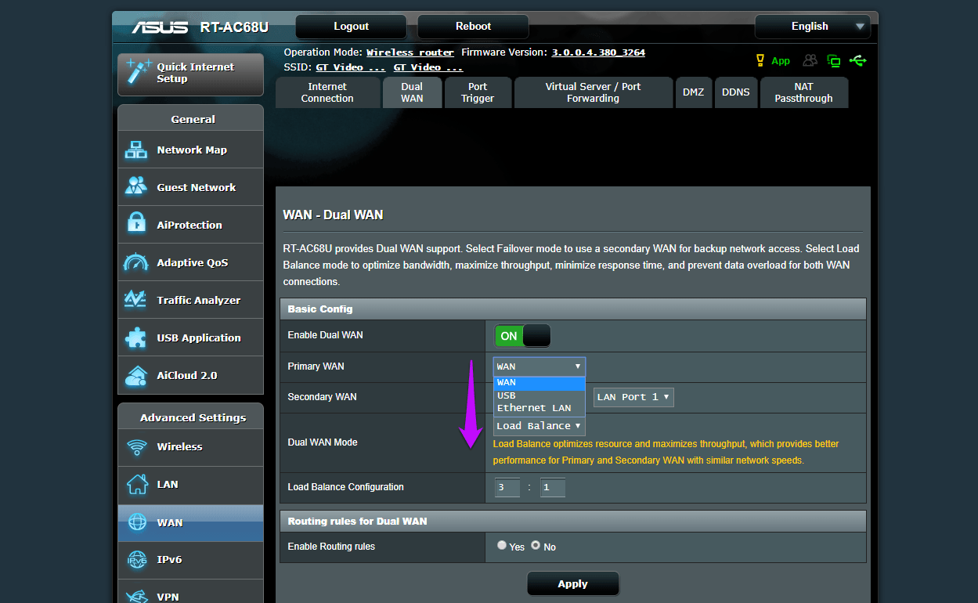Click the Guest Network people icon
Image resolution: width=978 pixels, height=603 pixels.
click(136, 186)
